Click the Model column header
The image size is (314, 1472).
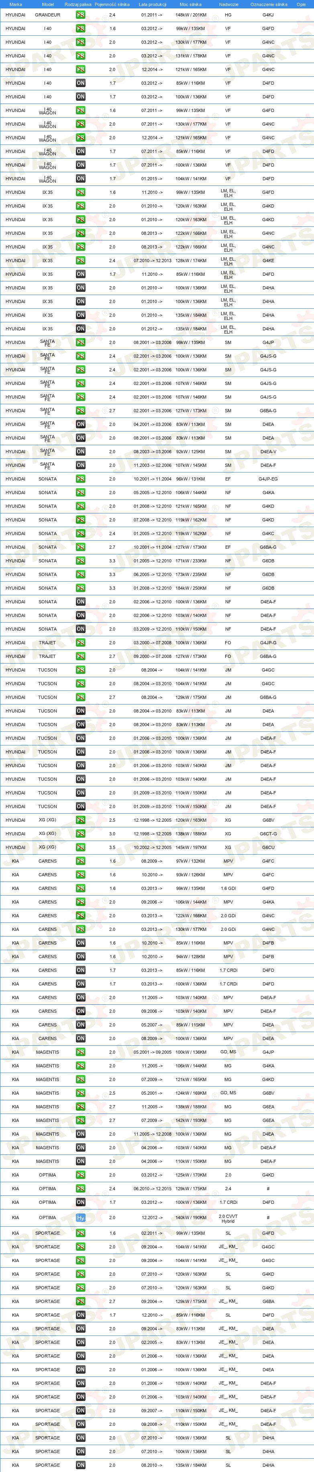coord(47,4)
